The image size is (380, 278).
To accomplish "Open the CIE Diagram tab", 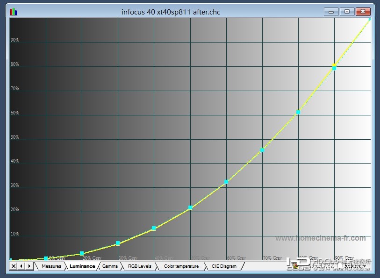I will 224,266.
